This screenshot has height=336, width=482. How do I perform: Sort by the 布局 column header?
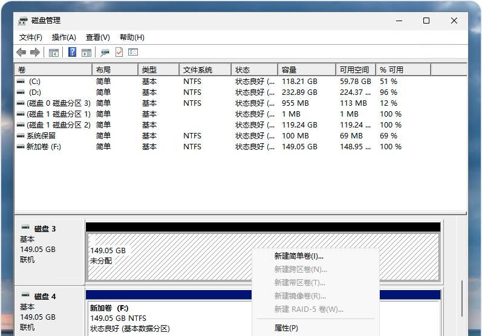pos(116,69)
